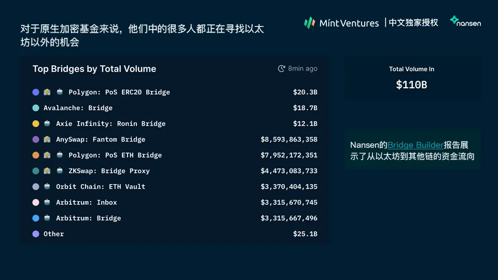Click the refresh clock icon beside 8min ago

pyautogui.click(x=282, y=68)
